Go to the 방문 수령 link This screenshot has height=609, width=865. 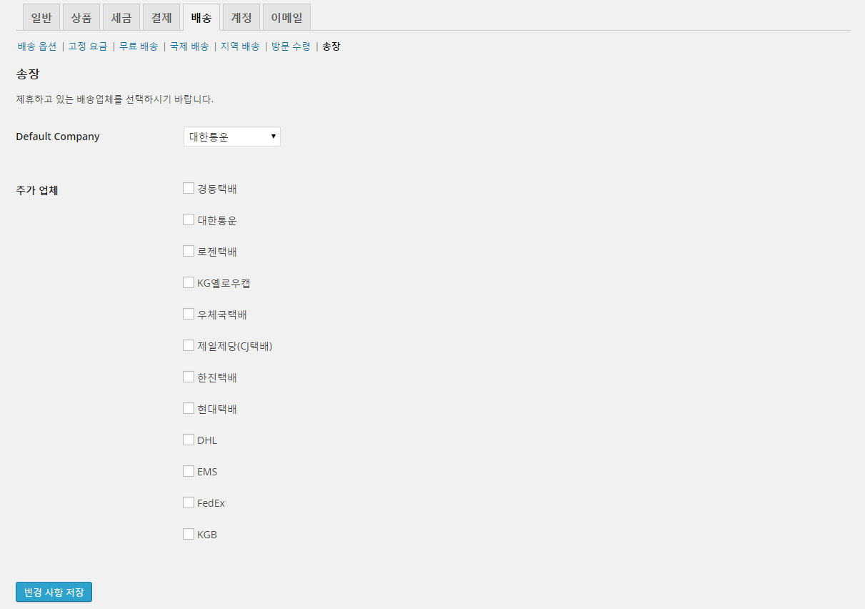(291, 46)
